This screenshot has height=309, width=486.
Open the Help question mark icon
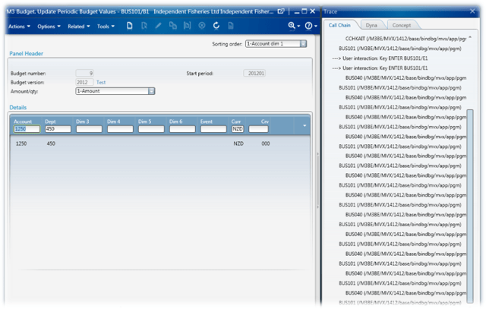[308, 26]
